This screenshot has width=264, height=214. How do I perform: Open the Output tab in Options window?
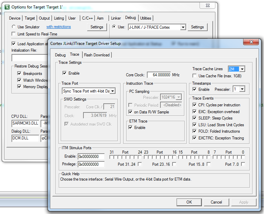[44, 18]
